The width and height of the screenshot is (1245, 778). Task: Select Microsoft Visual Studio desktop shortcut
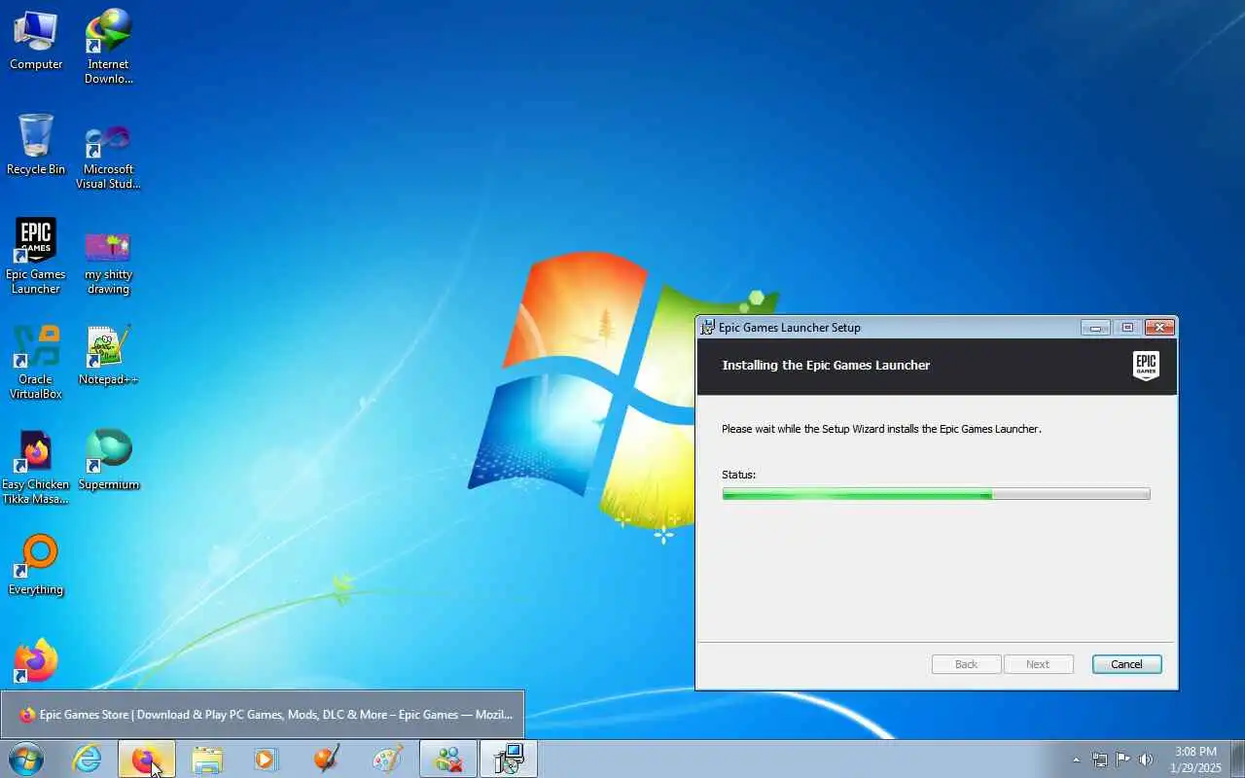pos(108,156)
